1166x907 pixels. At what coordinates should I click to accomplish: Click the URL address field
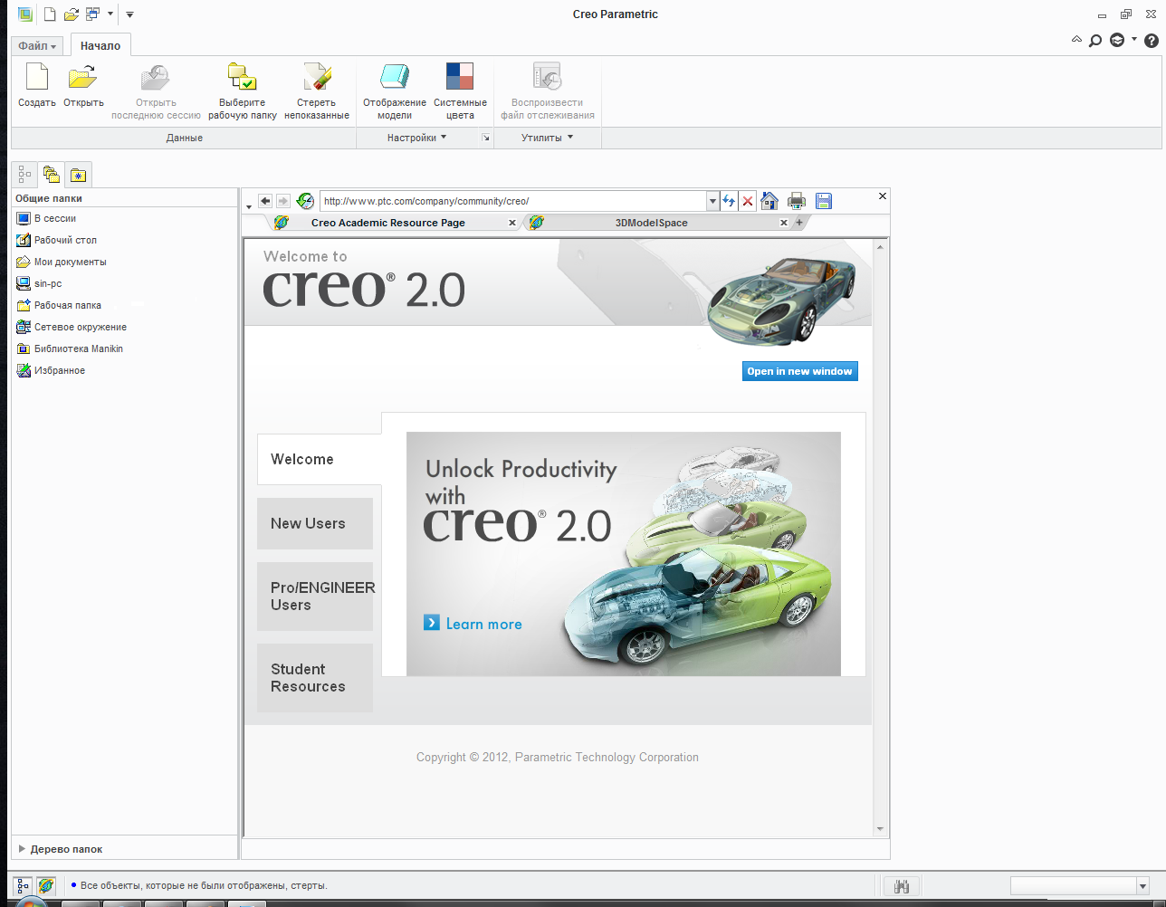pyautogui.click(x=513, y=201)
